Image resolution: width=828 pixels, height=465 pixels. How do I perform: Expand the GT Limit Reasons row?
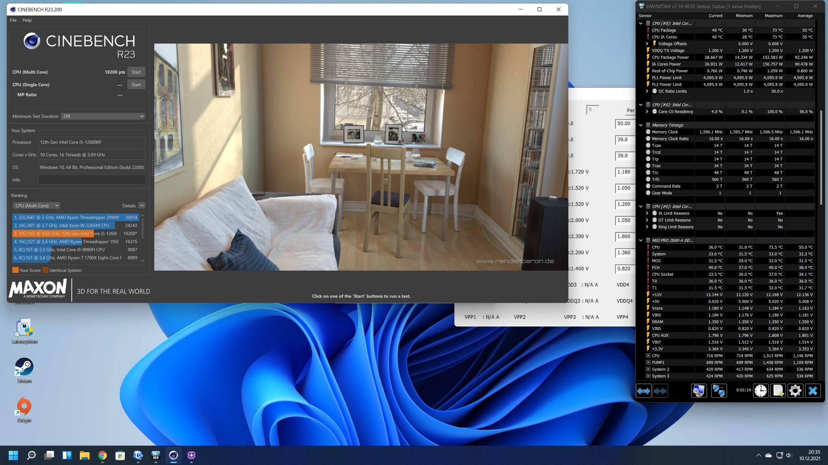coord(647,220)
